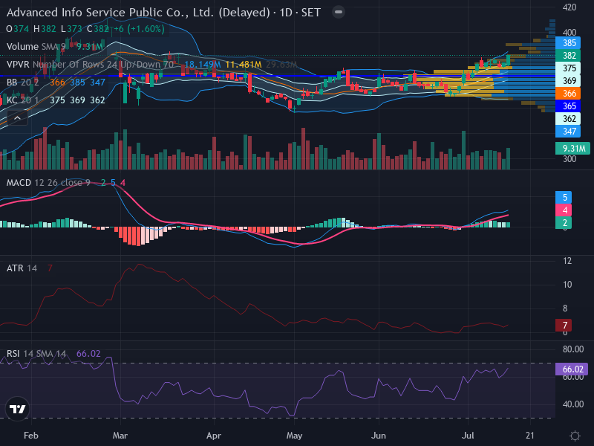This screenshot has height=446, width=594.
Task: Click the orange 366 basis price label
Action: [568, 94]
